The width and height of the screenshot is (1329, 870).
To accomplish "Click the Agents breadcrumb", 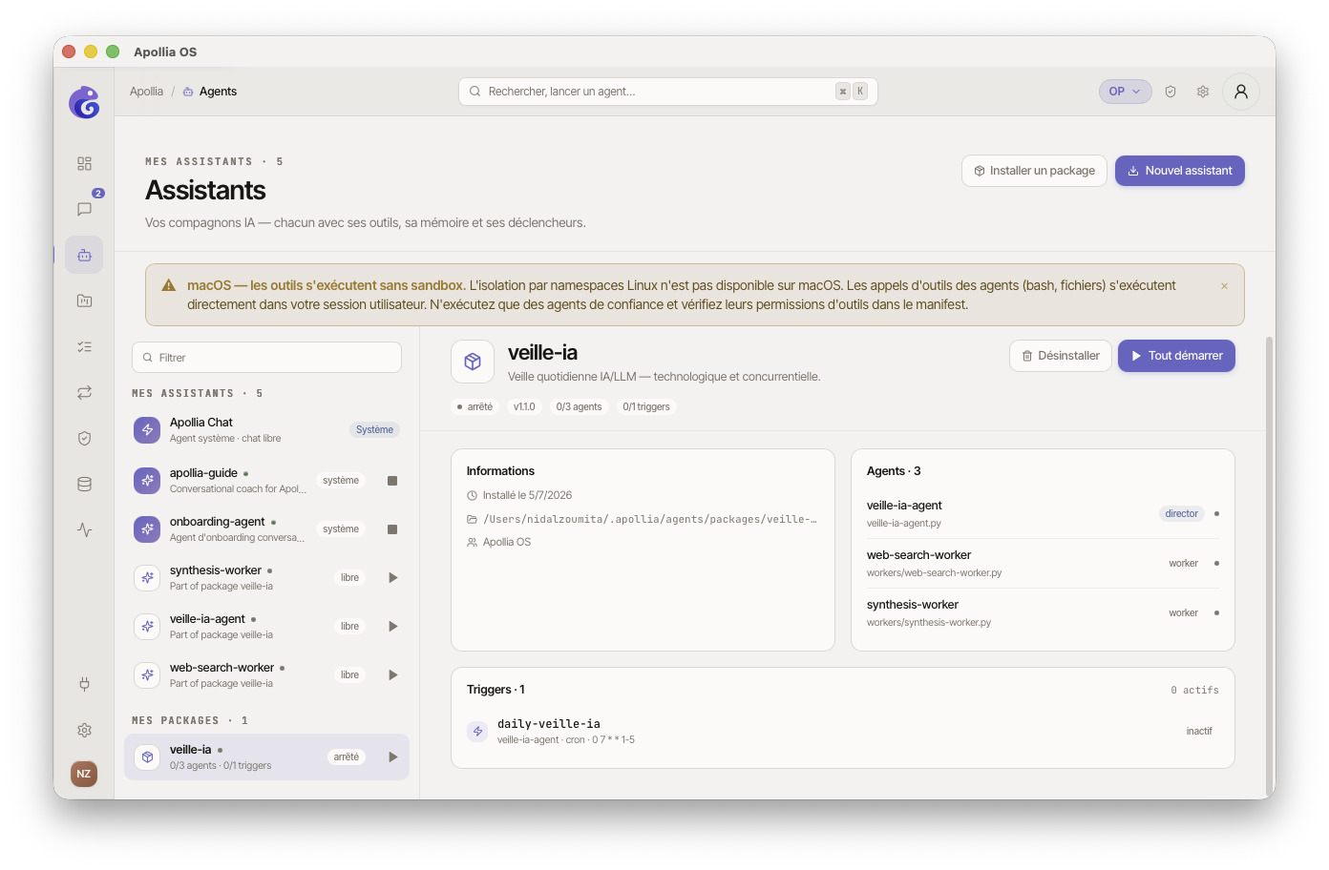I will click(x=210, y=92).
